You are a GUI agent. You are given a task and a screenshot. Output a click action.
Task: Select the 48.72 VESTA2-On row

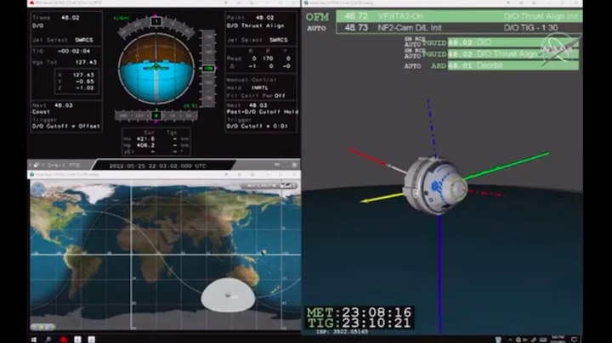[459, 16]
